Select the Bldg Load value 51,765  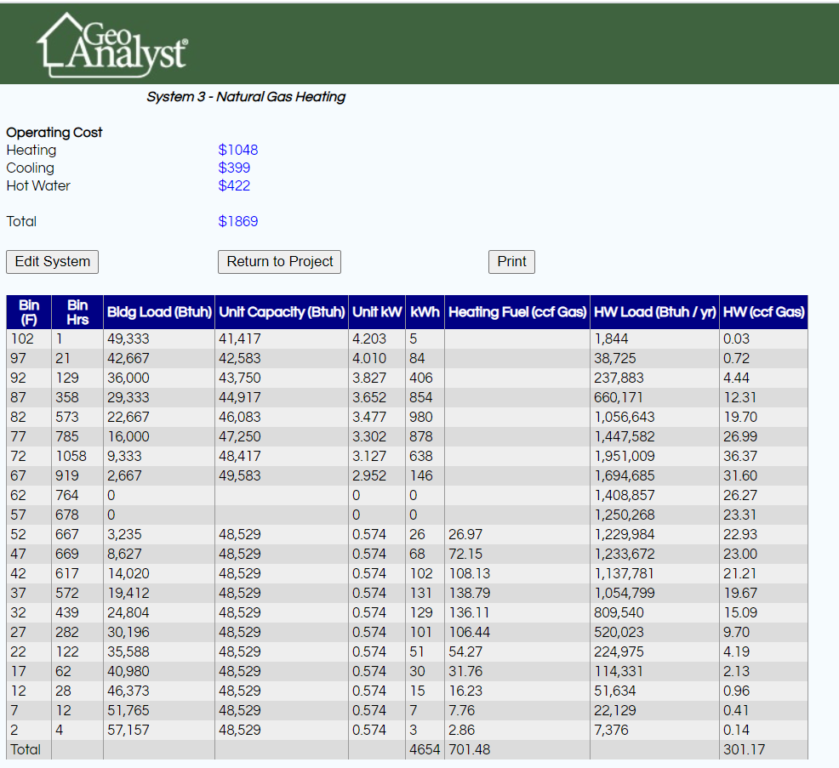128,711
